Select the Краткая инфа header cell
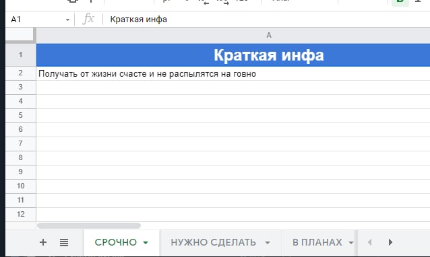The image size is (430, 257). click(x=233, y=54)
